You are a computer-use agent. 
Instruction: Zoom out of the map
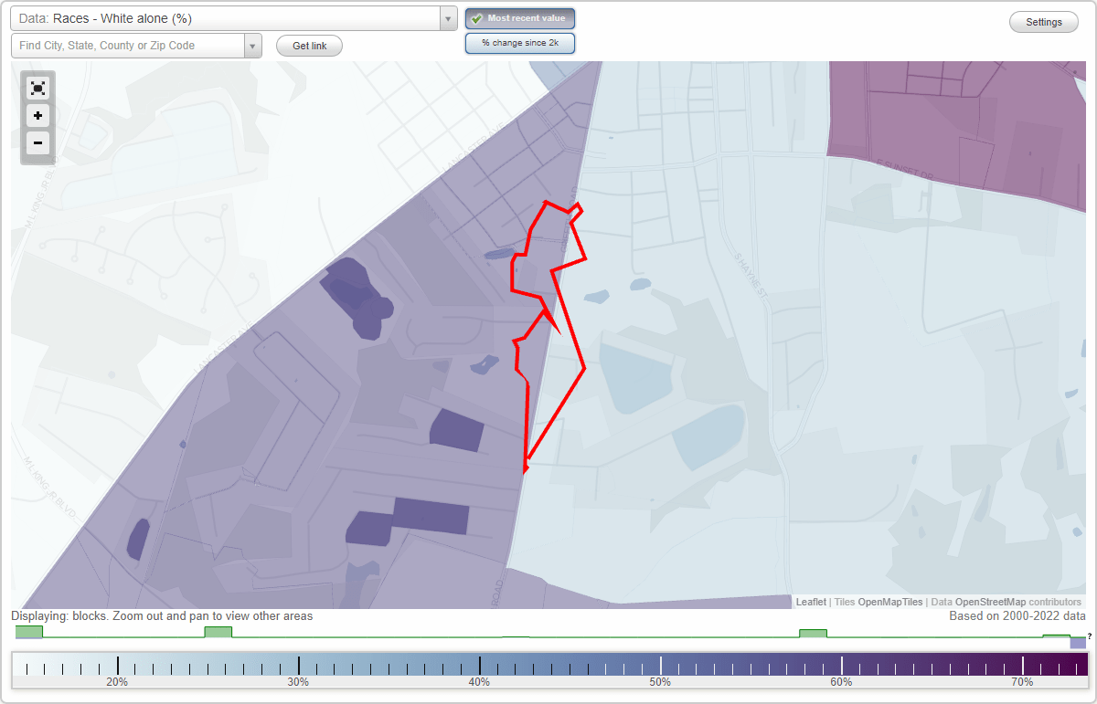tap(37, 143)
